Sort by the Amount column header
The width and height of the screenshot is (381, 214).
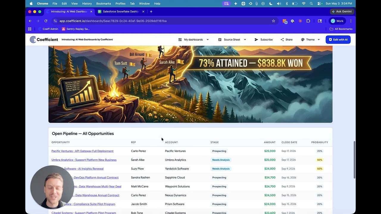point(270,142)
